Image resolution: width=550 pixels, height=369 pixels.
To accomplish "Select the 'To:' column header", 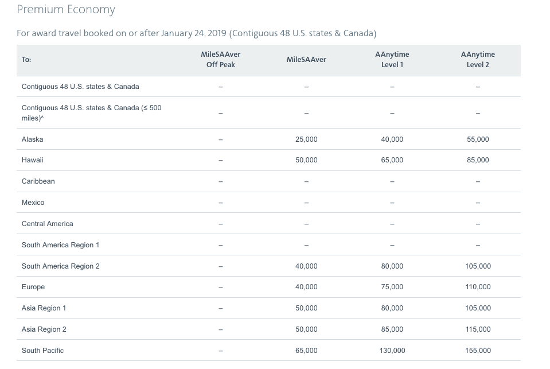I will 26,60.
